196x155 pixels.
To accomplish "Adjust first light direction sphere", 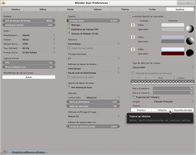I will tap(190, 29).
